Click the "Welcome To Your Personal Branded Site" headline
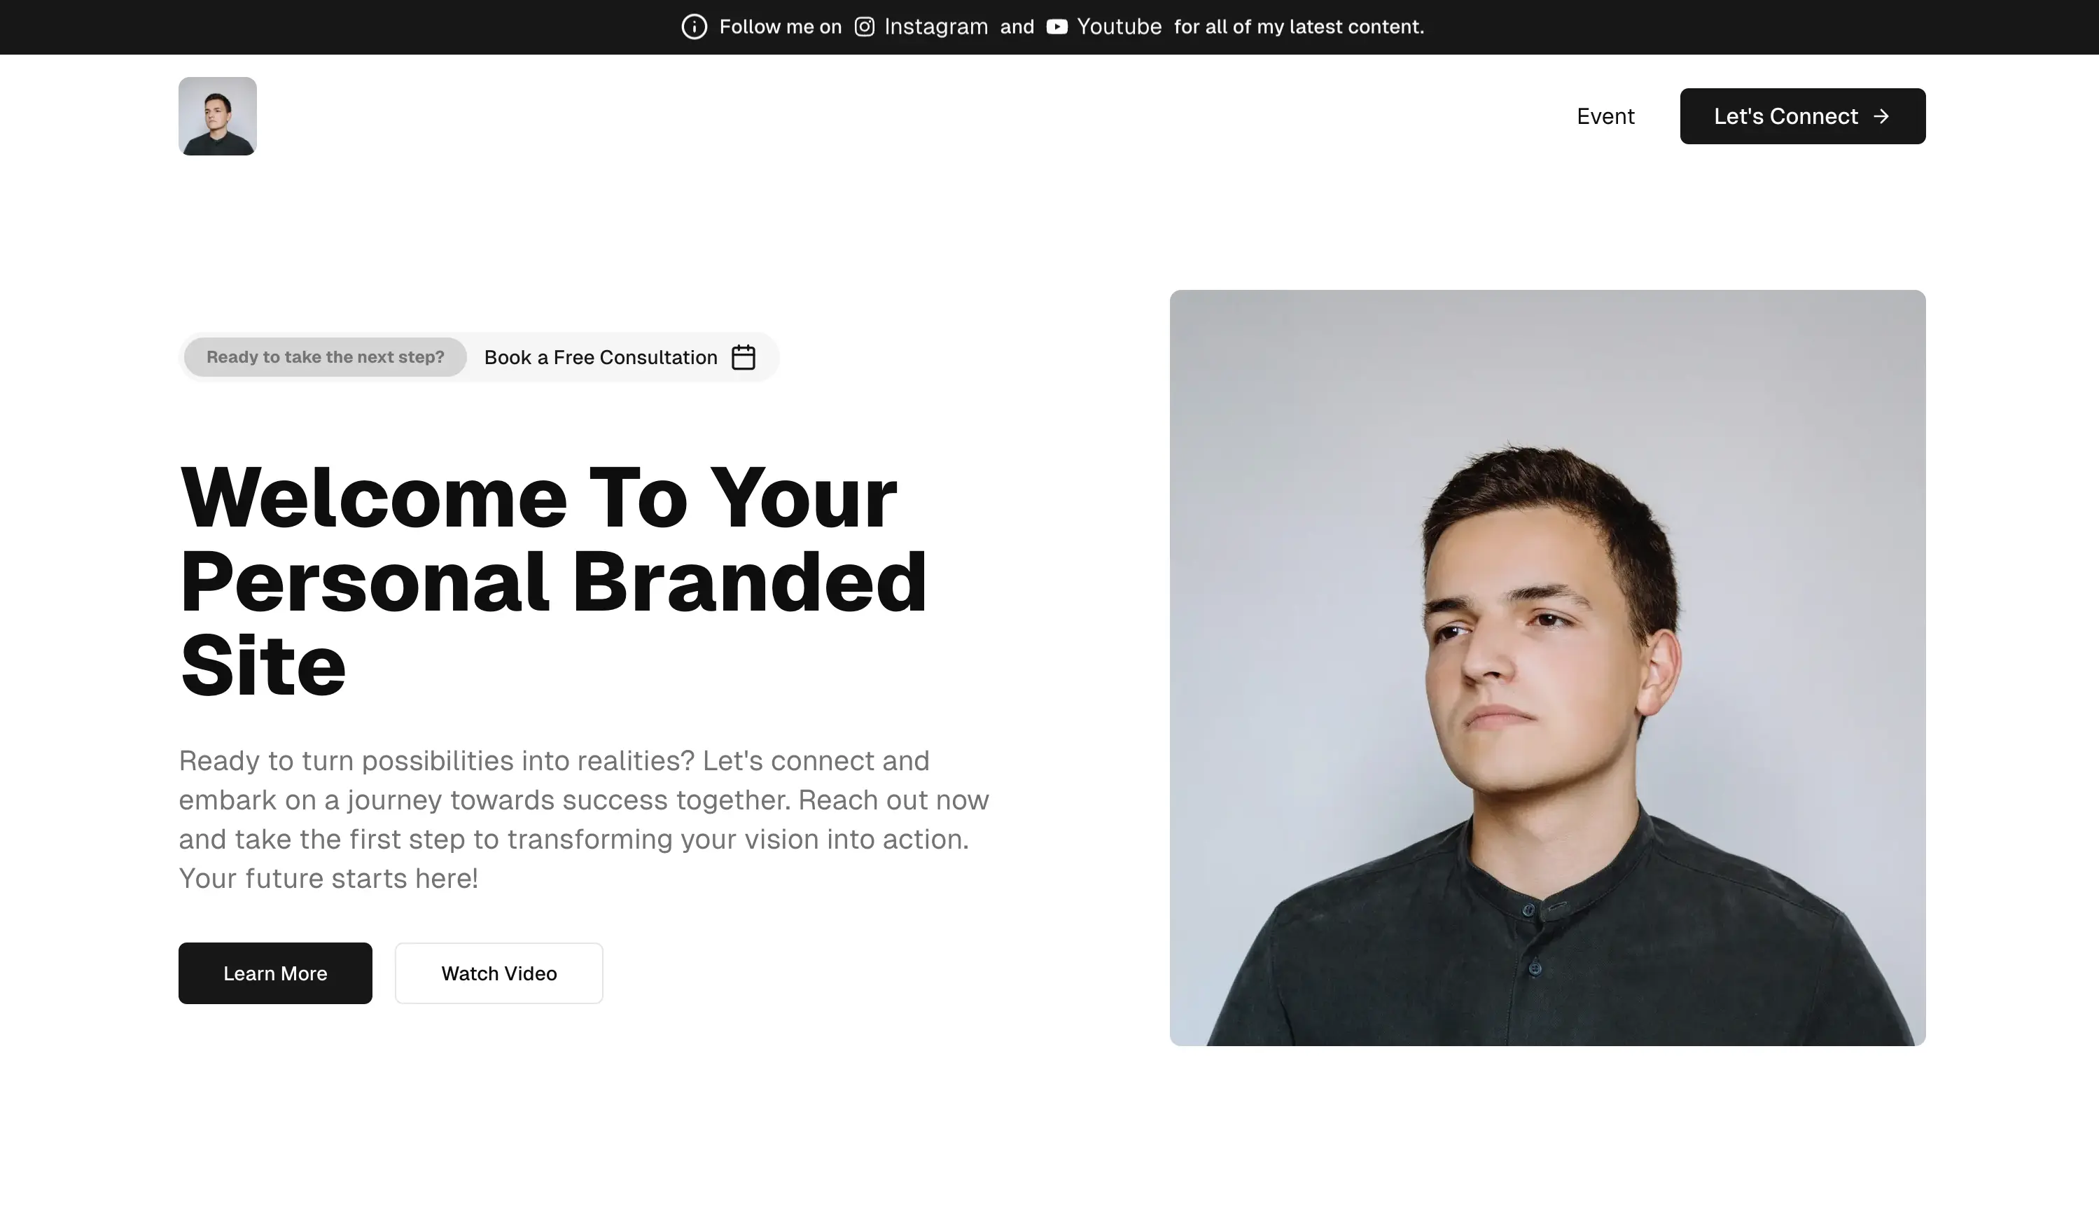The width and height of the screenshot is (2099, 1217). [553, 580]
